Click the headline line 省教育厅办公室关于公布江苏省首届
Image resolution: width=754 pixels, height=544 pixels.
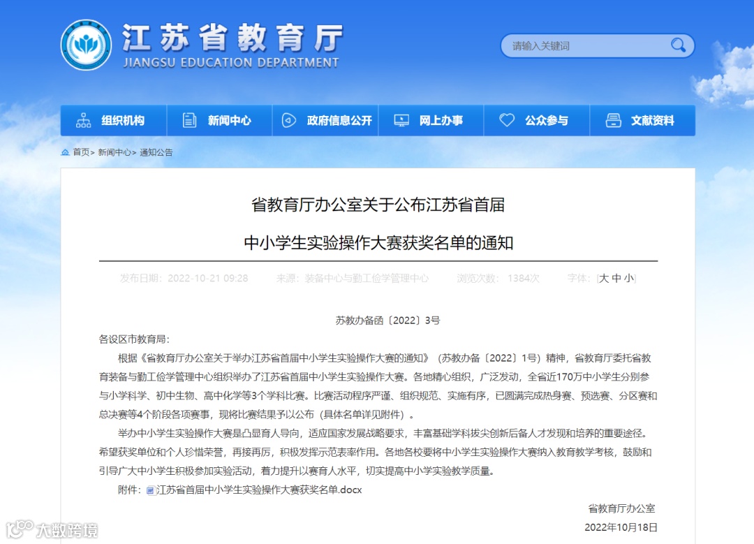pos(378,205)
